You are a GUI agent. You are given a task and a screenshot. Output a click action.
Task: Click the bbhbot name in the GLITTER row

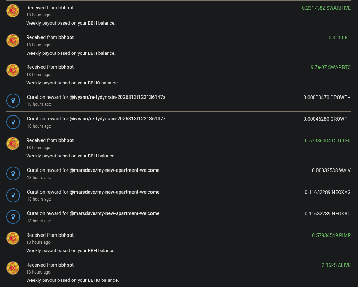pyautogui.click(x=66, y=140)
